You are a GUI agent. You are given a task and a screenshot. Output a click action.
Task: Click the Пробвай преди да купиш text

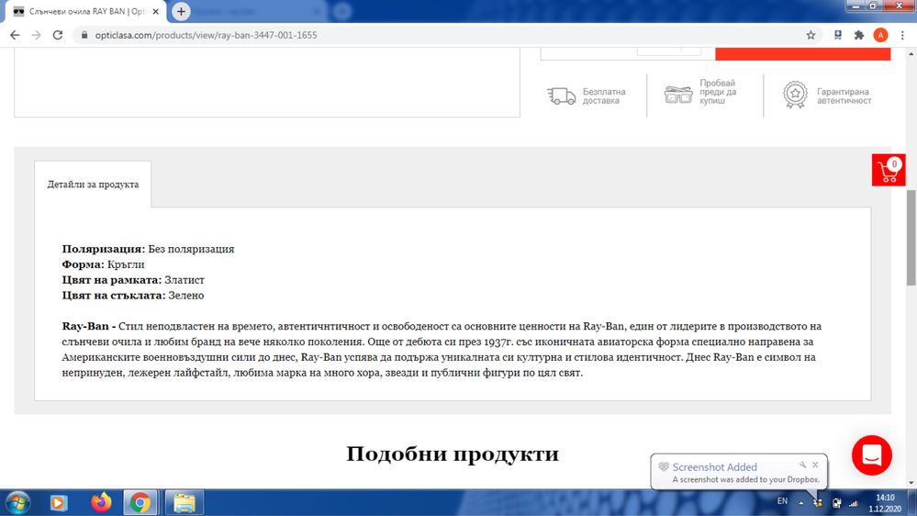coord(718,92)
